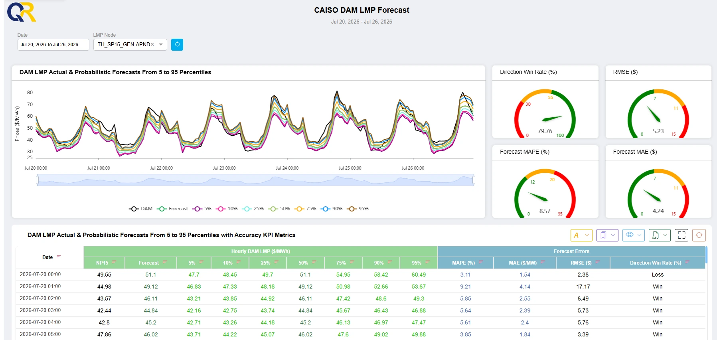The height and width of the screenshot is (340, 717).
Task: Click the table's vertical scrollbar thumb
Action: [706, 255]
